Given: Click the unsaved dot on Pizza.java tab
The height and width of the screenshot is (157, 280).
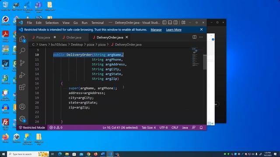Looking at the screenshot, I should pos(55,37).
